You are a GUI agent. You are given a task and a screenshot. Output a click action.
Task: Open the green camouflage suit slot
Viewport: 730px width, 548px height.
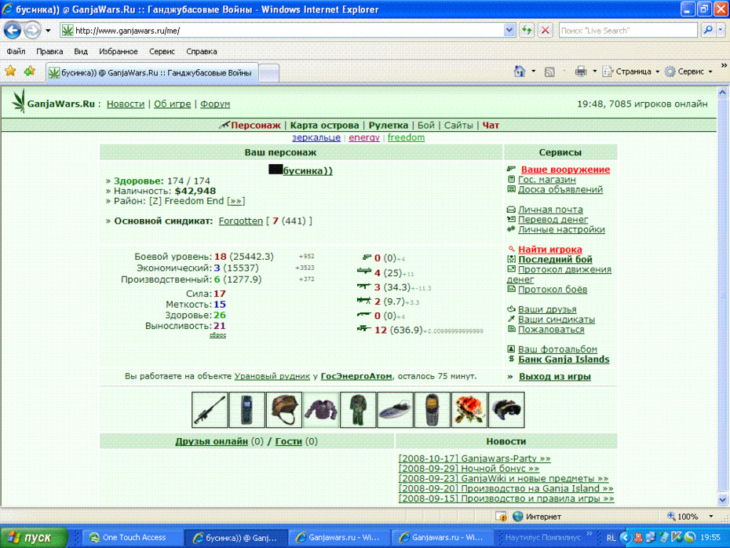point(358,410)
